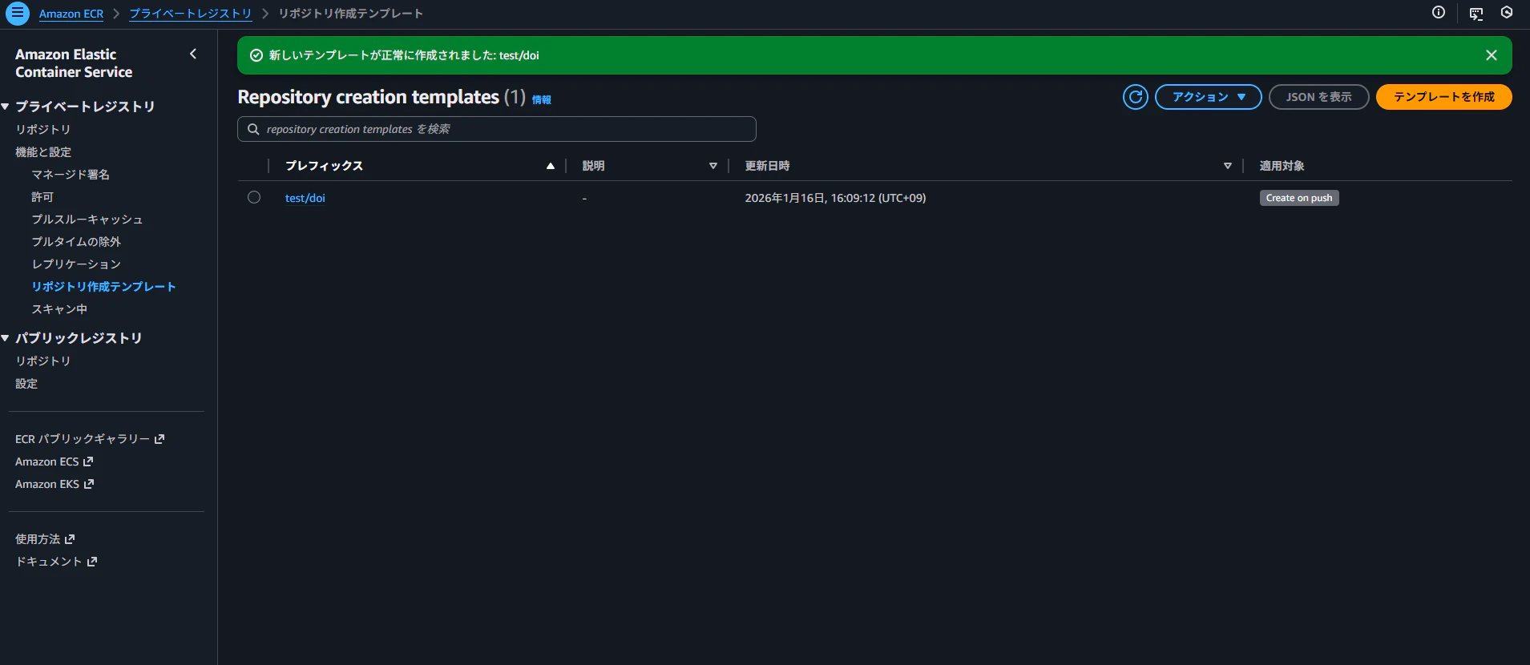Sort by 説明 column arrow
Screen dimensions: 1530x665
713,166
